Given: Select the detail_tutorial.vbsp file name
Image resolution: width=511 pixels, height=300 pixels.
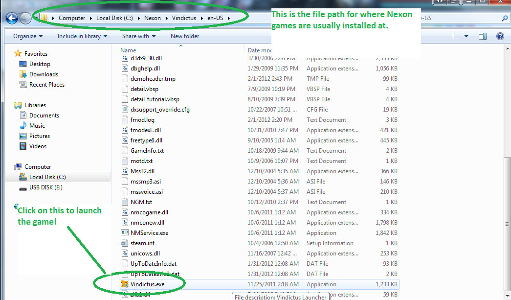Looking at the screenshot, I should tap(155, 99).
